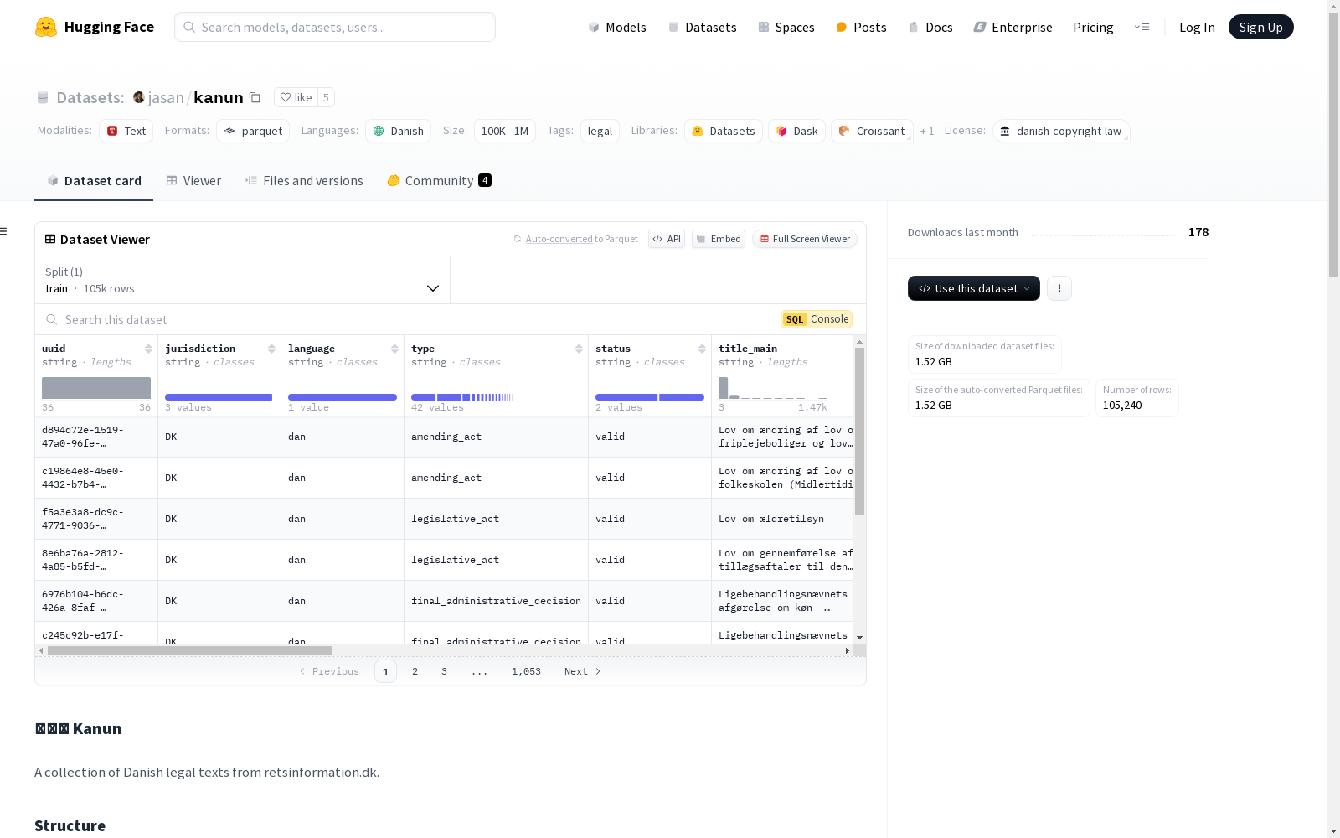Select the danish-copyright-law license tag
This screenshot has width=1340, height=838.
pyautogui.click(x=1061, y=131)
